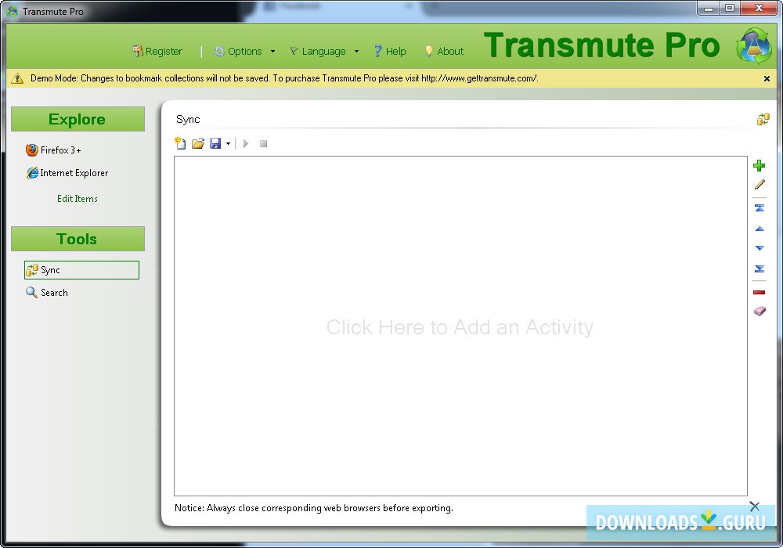Open the Register option
This screenshot has height=548, width=783.
(157, 51)
